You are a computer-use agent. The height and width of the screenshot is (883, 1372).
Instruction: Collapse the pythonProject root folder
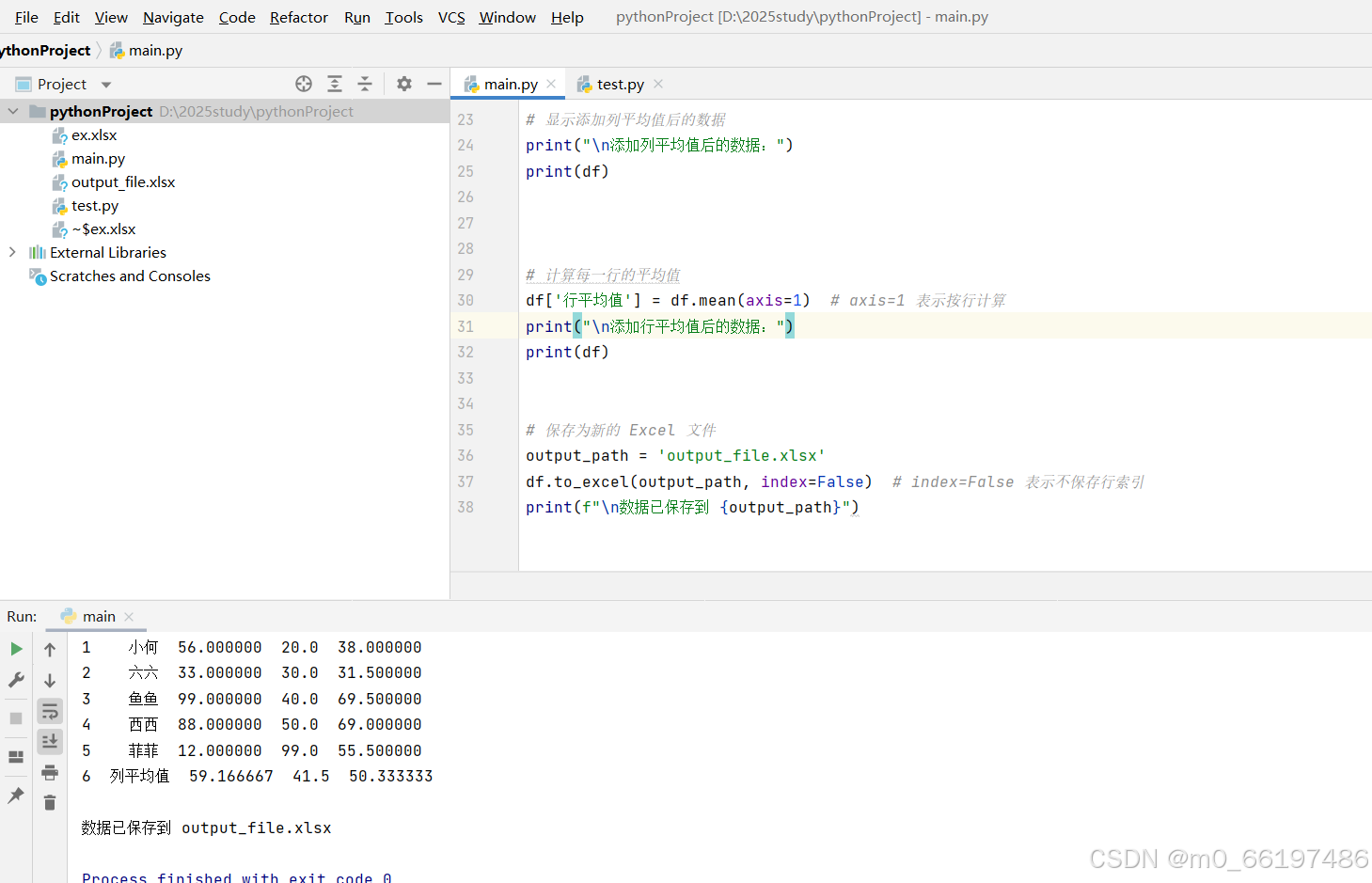[13, 111]
